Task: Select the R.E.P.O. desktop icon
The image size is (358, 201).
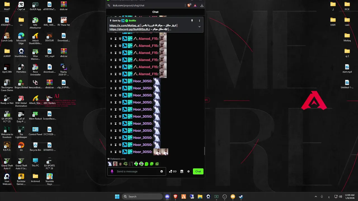Action: (7, 147)
